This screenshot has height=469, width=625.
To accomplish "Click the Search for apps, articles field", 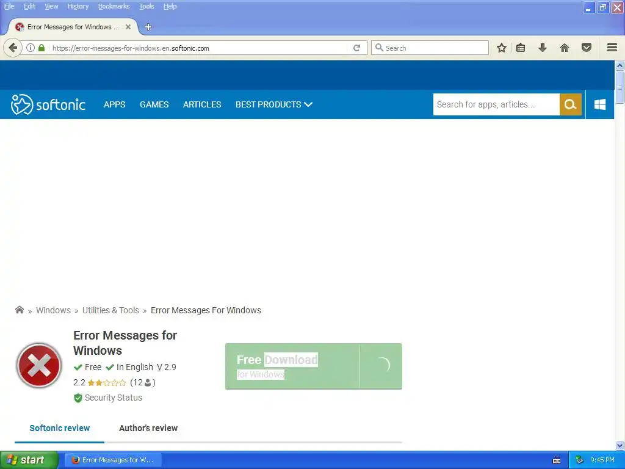I will (496, 104).
